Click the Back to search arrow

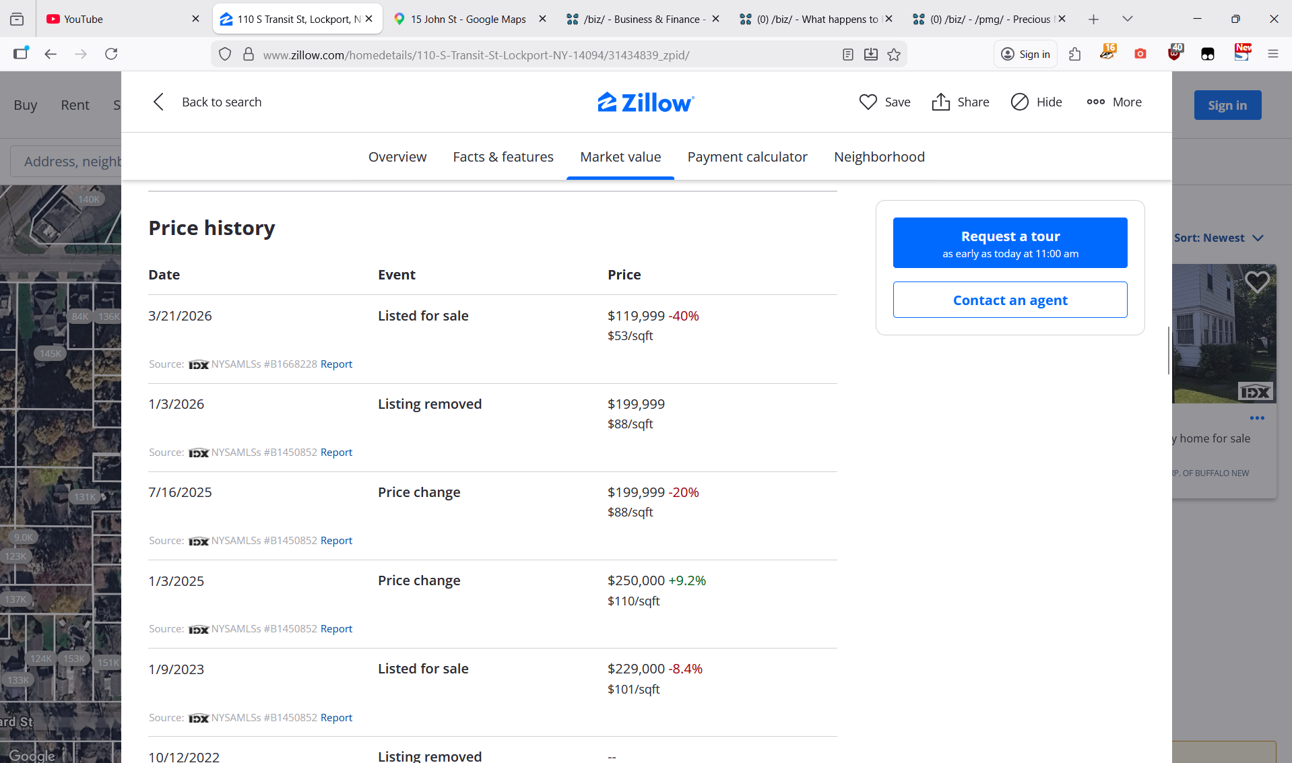coord(159,102)
